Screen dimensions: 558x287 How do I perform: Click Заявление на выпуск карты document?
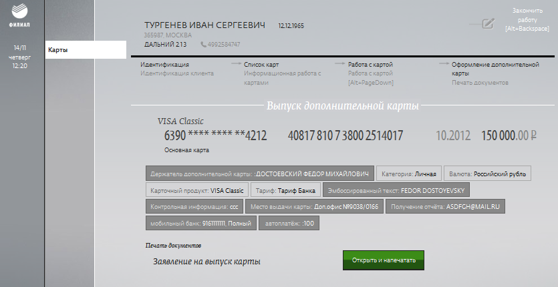tap(206, 262)
